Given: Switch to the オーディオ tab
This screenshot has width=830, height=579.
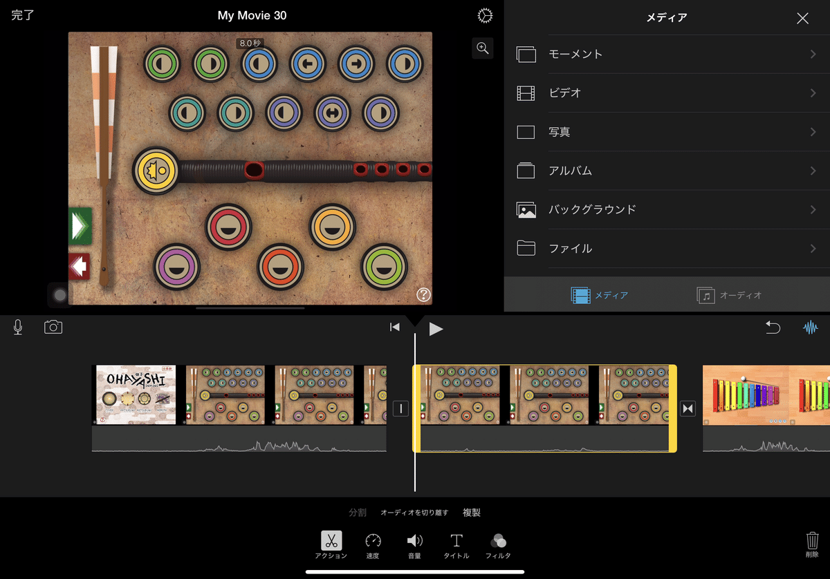Looking at the screenshot, I should click(x=729, y=295).
